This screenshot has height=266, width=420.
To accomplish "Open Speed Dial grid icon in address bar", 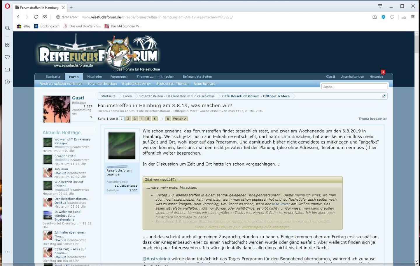I will 45,17.
